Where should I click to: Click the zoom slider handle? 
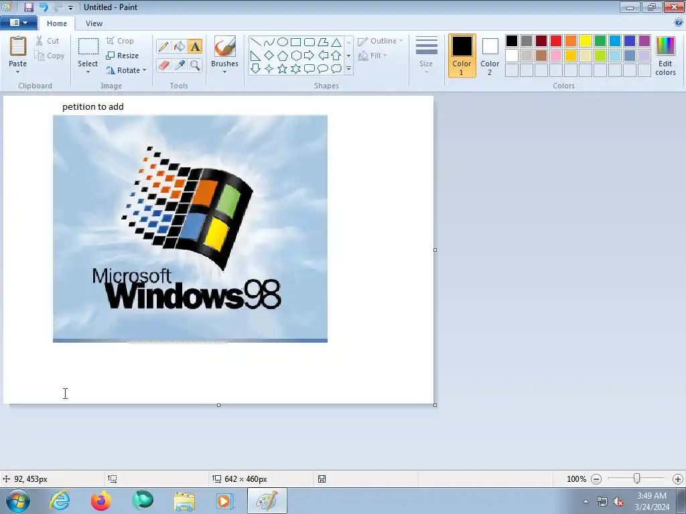point(637,479)
